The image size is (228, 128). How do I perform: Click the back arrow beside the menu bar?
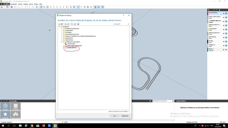(2, 4)
